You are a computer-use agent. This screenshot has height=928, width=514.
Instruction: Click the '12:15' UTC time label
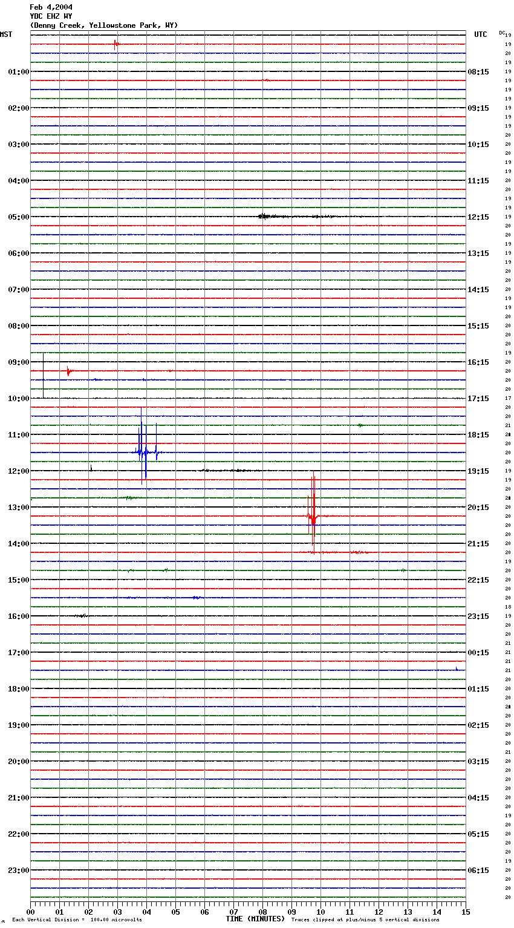(478, 217)
